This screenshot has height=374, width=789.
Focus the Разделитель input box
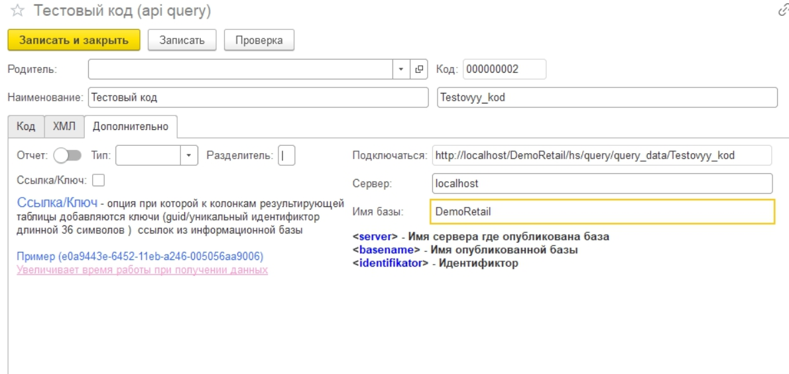[x=286, y=155]
